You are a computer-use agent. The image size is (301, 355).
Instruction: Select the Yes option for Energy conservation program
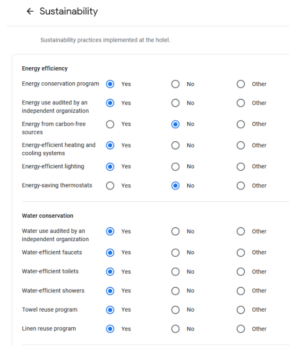110,84
